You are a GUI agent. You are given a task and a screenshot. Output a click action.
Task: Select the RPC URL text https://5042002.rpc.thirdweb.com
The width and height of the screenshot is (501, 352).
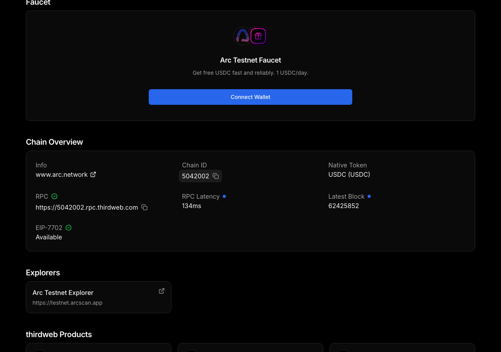point(87,207)
